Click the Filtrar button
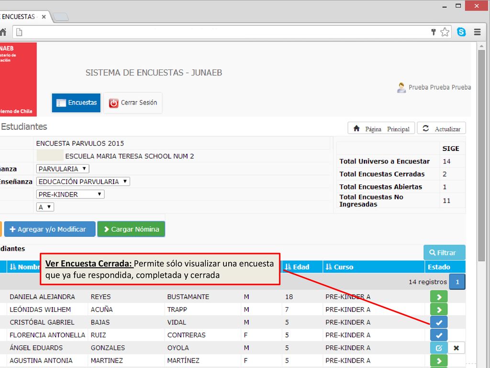The image size is (490, 368). [445, 253]
